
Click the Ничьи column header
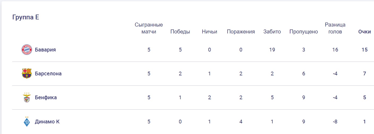click(209, 32)
